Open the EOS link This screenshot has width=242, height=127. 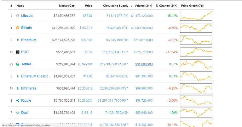[25, 52]
